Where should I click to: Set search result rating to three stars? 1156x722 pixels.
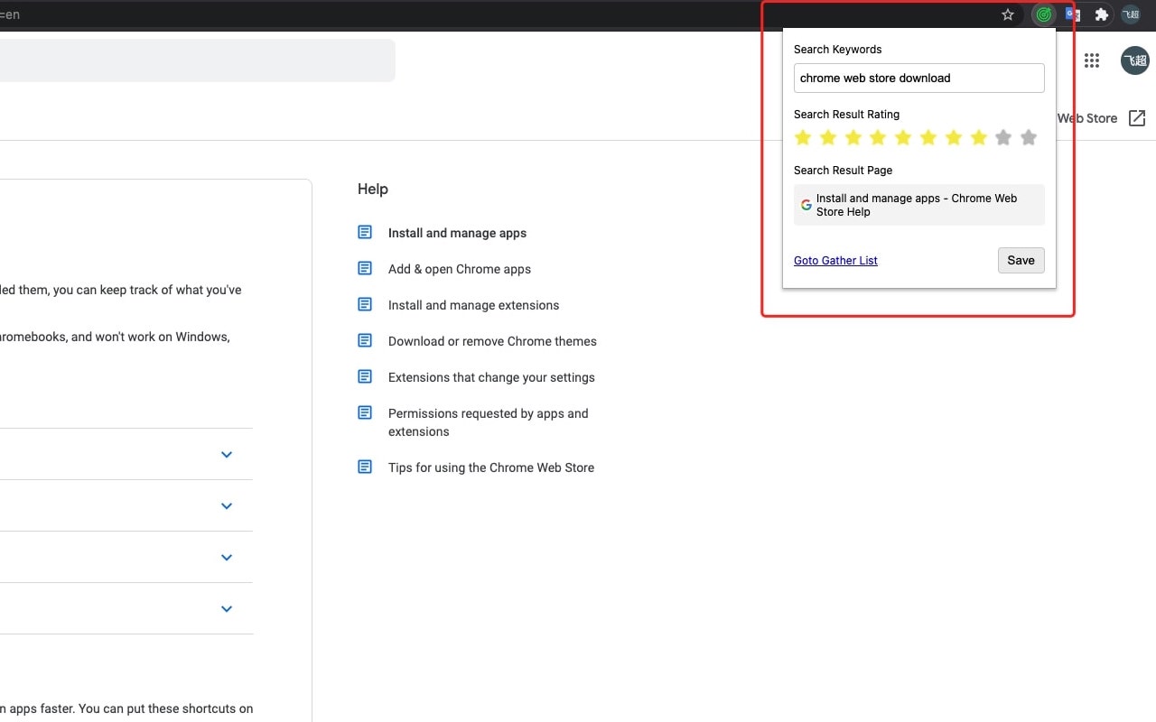click(853, 138)
